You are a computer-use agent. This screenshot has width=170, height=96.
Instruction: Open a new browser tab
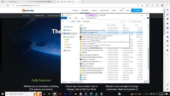pyautogui.click(x=83, y=2)
